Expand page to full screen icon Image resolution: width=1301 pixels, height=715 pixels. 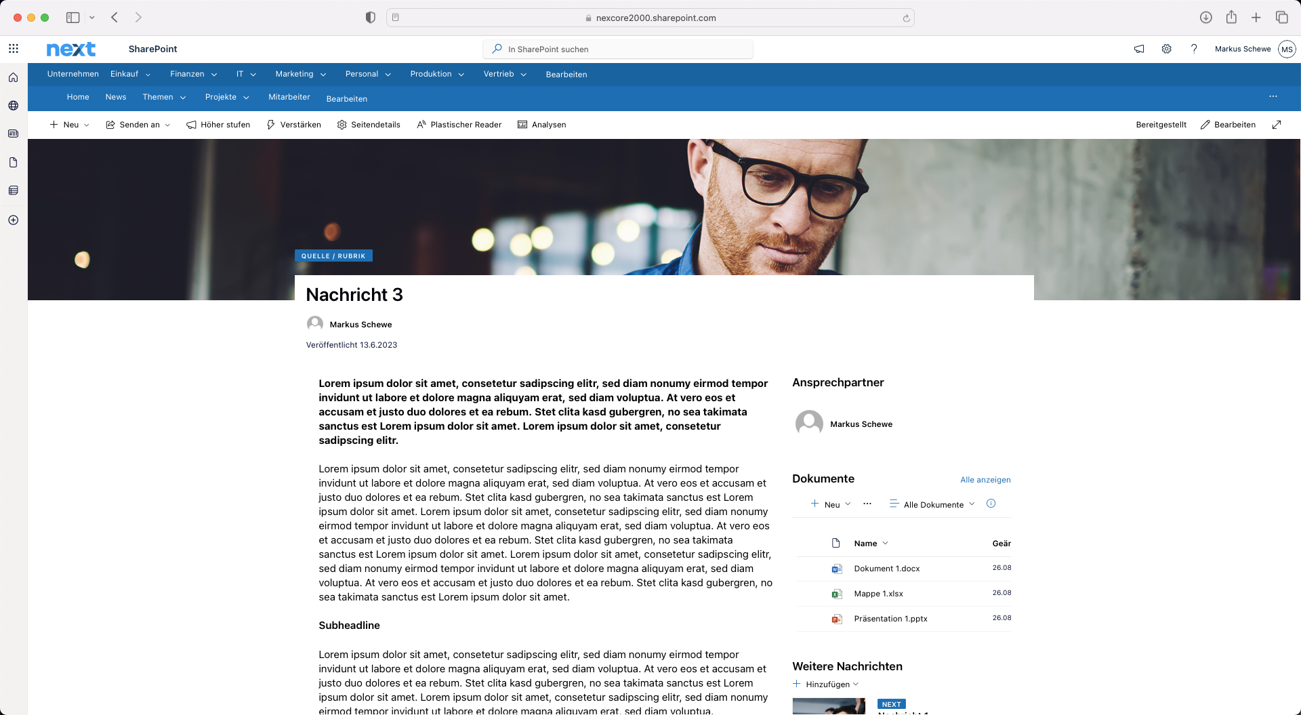1277,125
